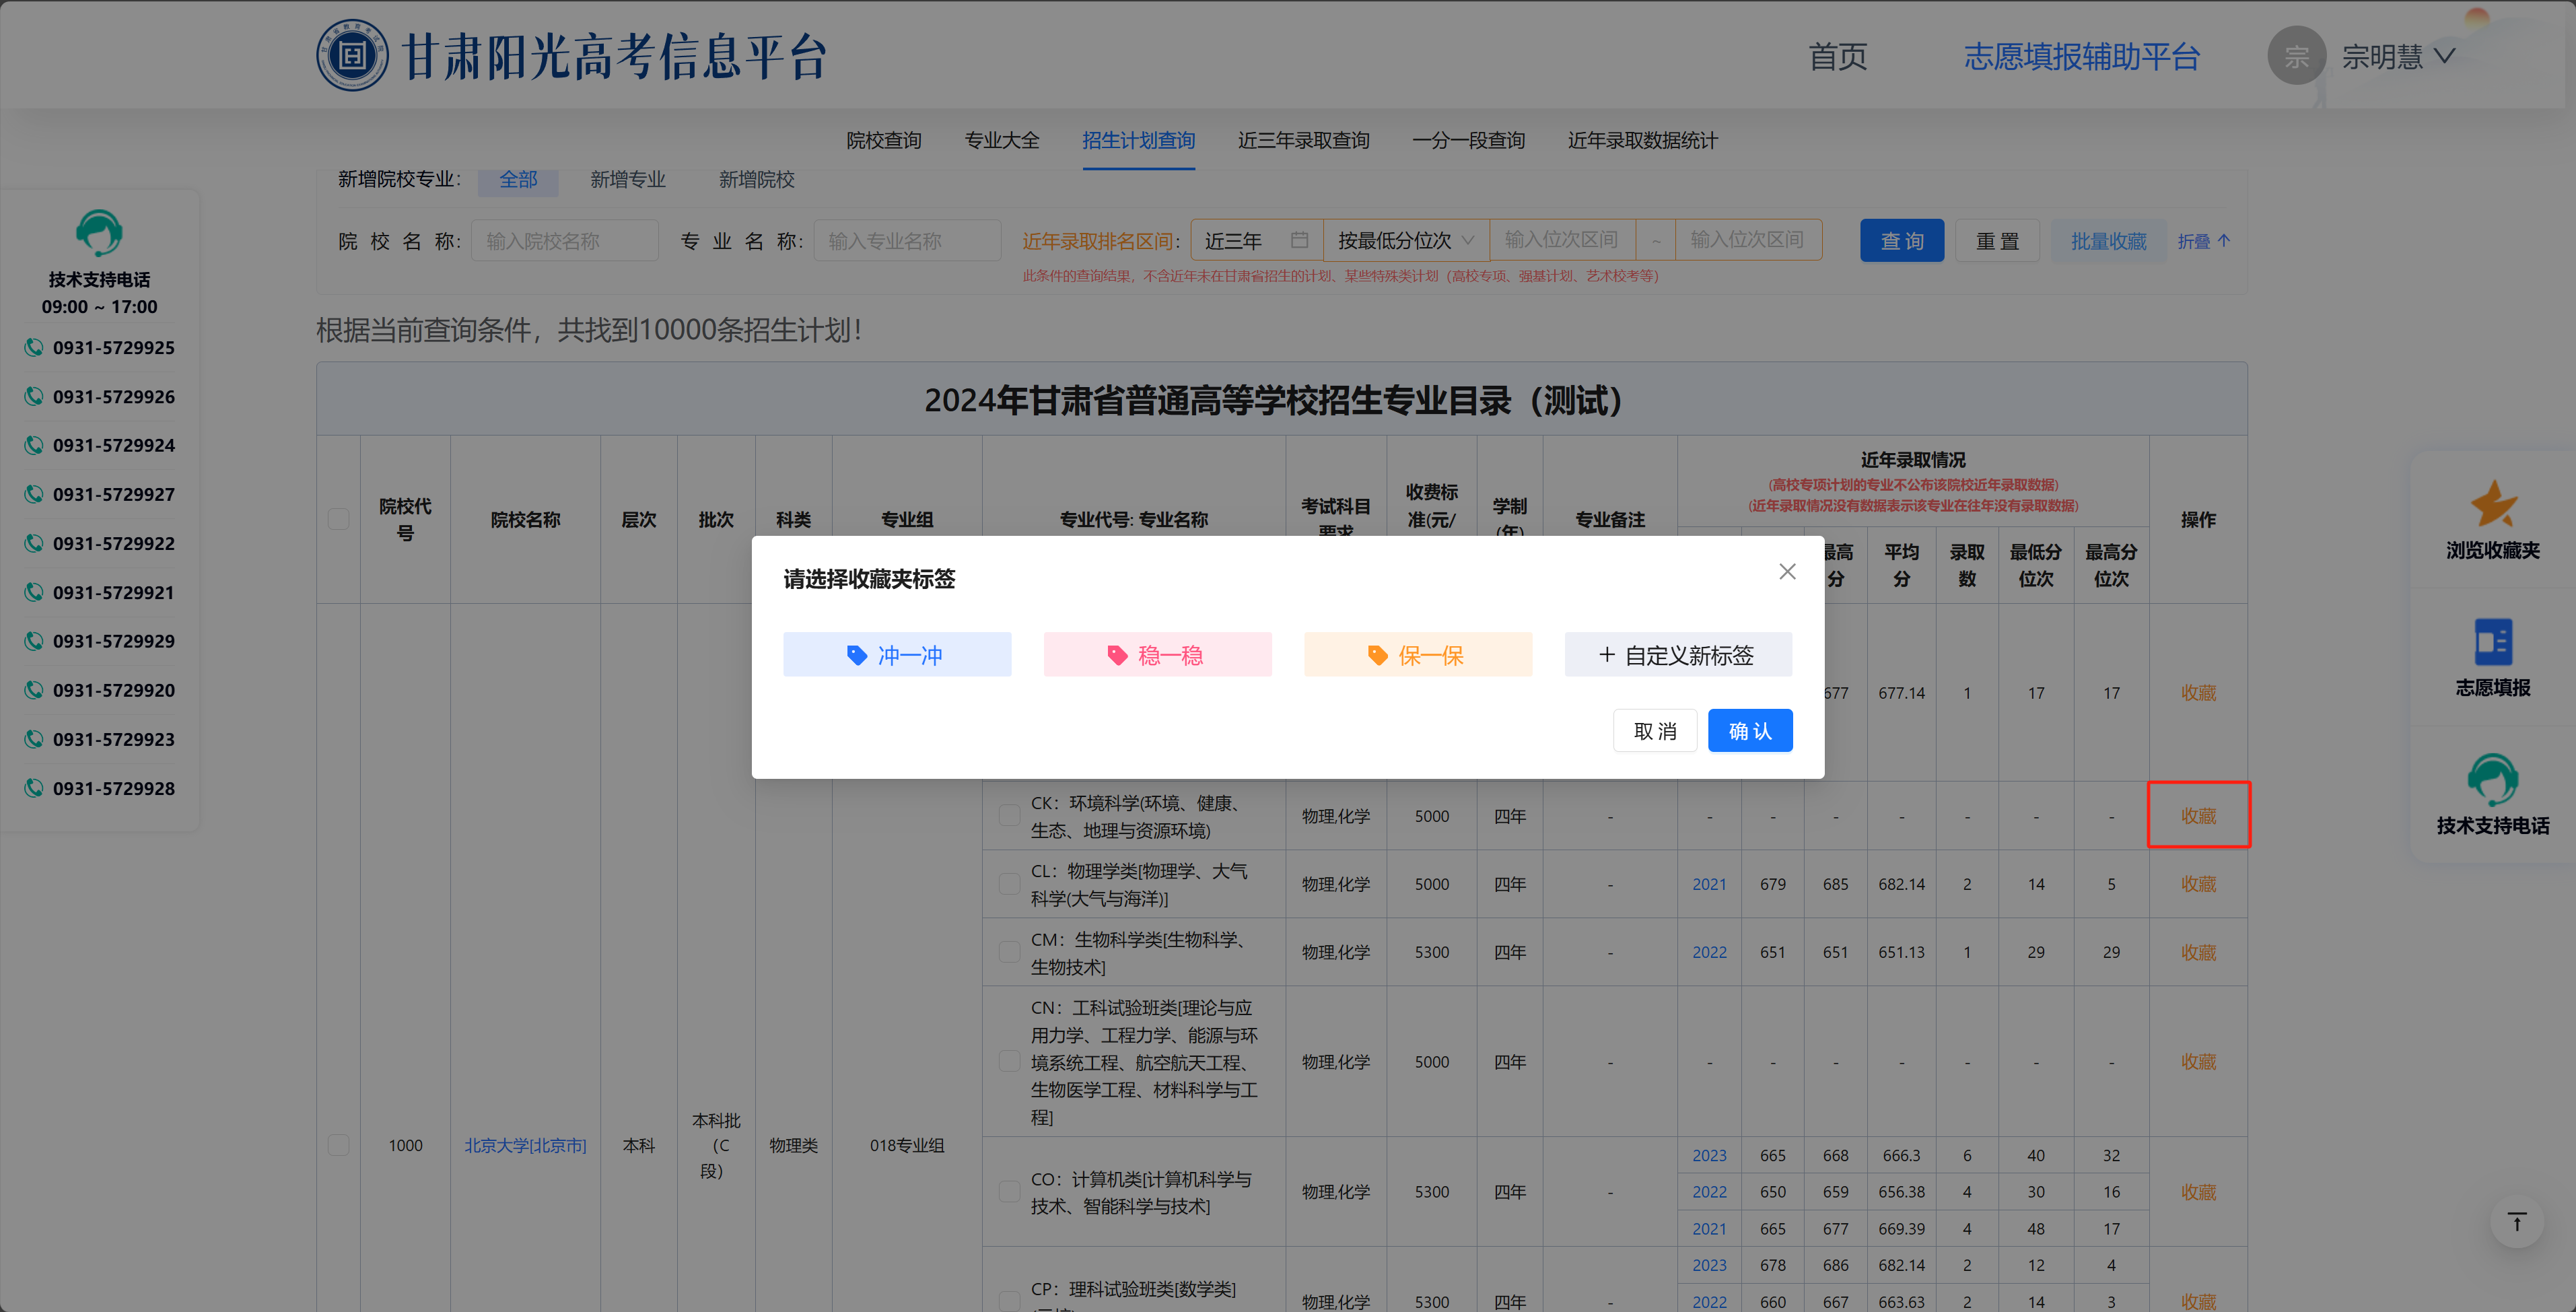This screenshot has width=2576, height=1312.
Task: Click the 输入院校名称 input field
Action: [x=564, y=241]
